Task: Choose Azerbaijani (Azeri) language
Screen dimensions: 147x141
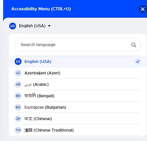Action: click(x=78, y=73)
